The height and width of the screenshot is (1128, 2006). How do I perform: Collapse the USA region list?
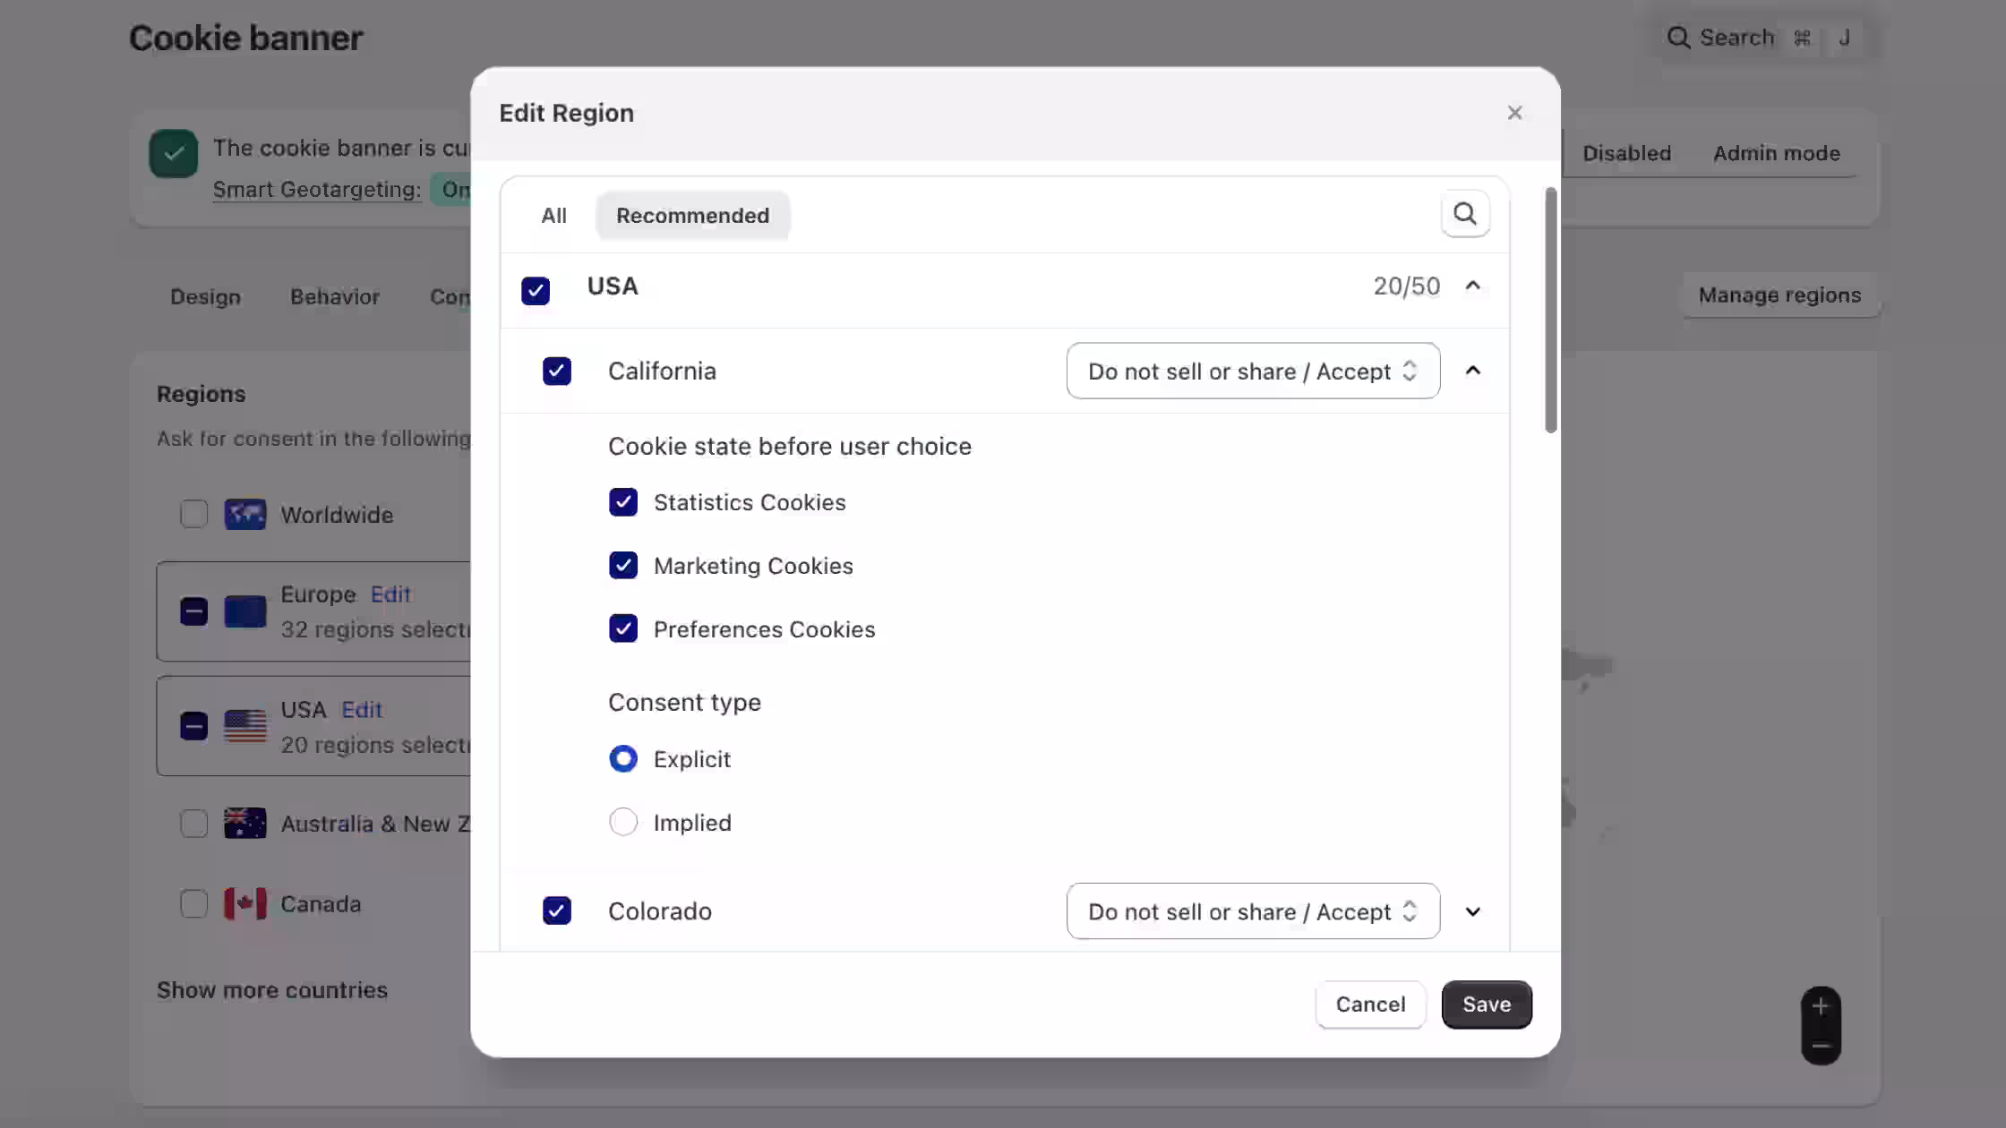click(x=1473, y=286)
